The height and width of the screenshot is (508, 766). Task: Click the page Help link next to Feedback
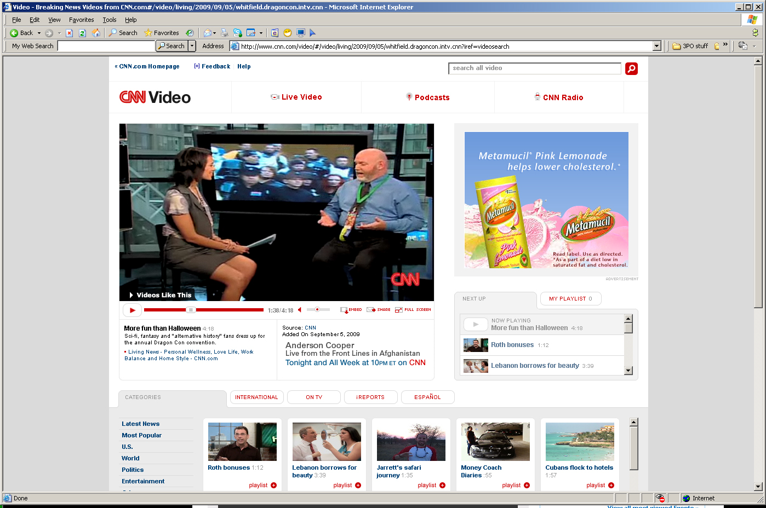click(244, 66)
